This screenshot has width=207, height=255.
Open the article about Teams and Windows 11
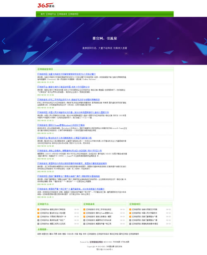(x=61, y=125)
